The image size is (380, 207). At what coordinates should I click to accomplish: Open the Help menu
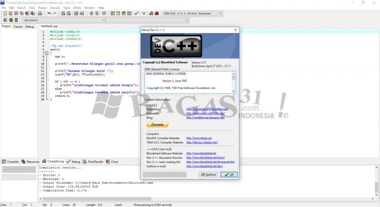coord(101,8)
